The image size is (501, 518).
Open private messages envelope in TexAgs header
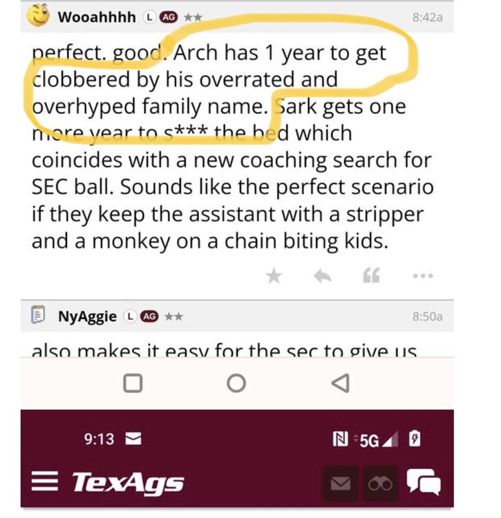coord(340,483)
